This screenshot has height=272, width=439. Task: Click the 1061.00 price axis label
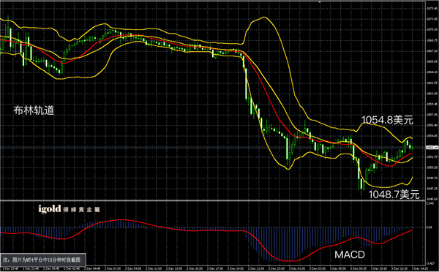[432, 94]
